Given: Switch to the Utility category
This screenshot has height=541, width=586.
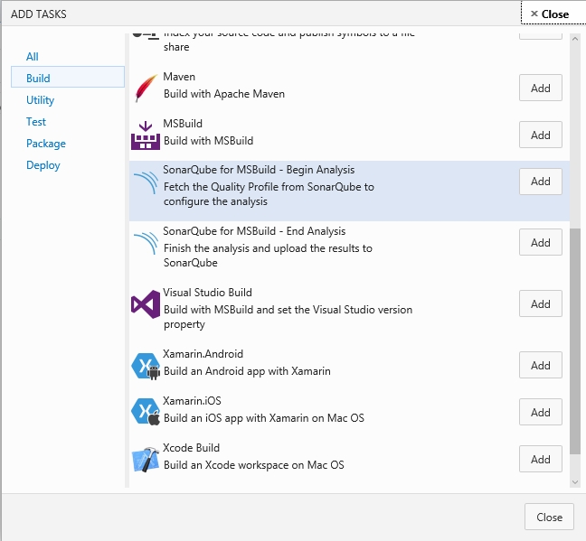Looking at the screenshot, I should tap(40, 100).
